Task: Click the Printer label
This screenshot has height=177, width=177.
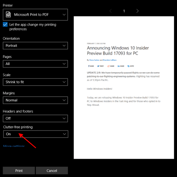Action: click(x=8, y=5)
